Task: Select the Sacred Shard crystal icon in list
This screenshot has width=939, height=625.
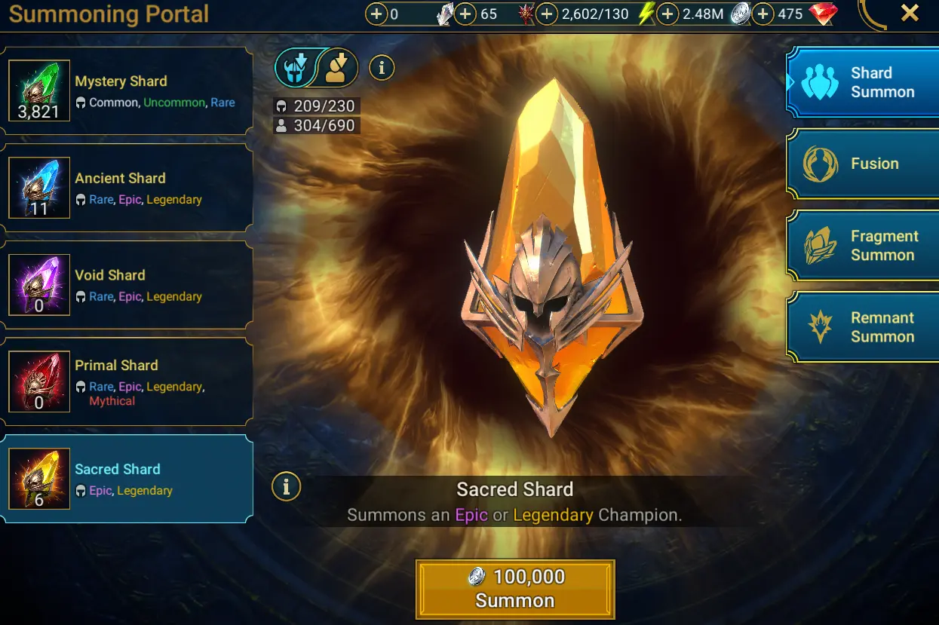Action: [39, 479]
